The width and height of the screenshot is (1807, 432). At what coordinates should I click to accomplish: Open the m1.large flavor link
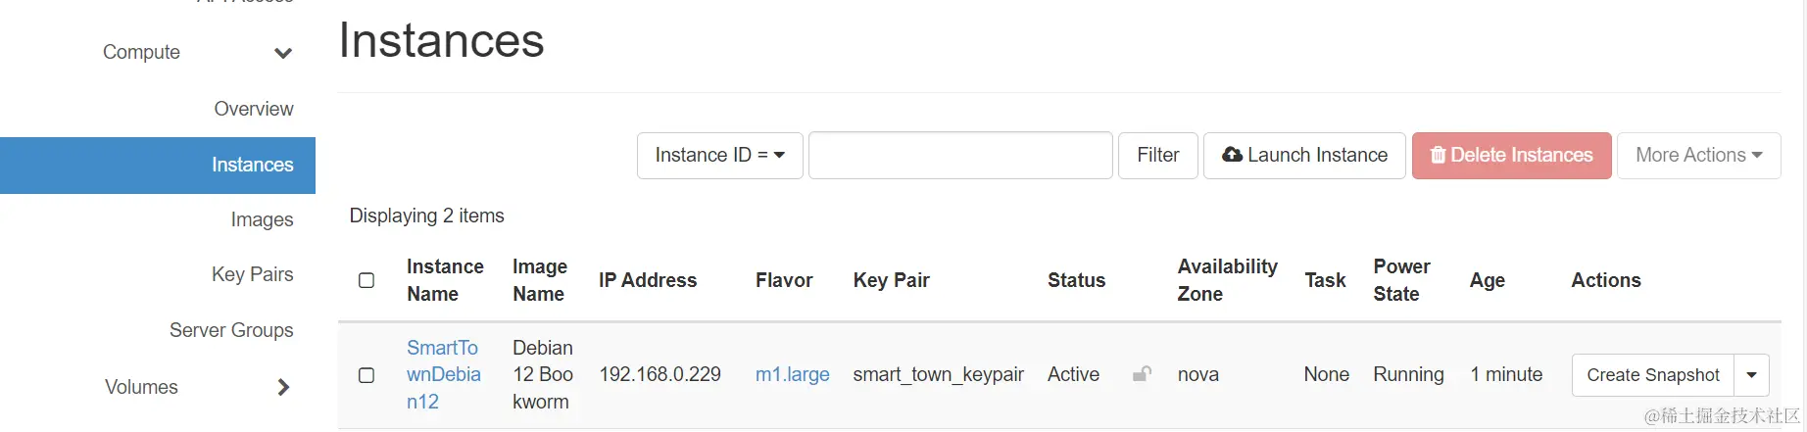792,374
